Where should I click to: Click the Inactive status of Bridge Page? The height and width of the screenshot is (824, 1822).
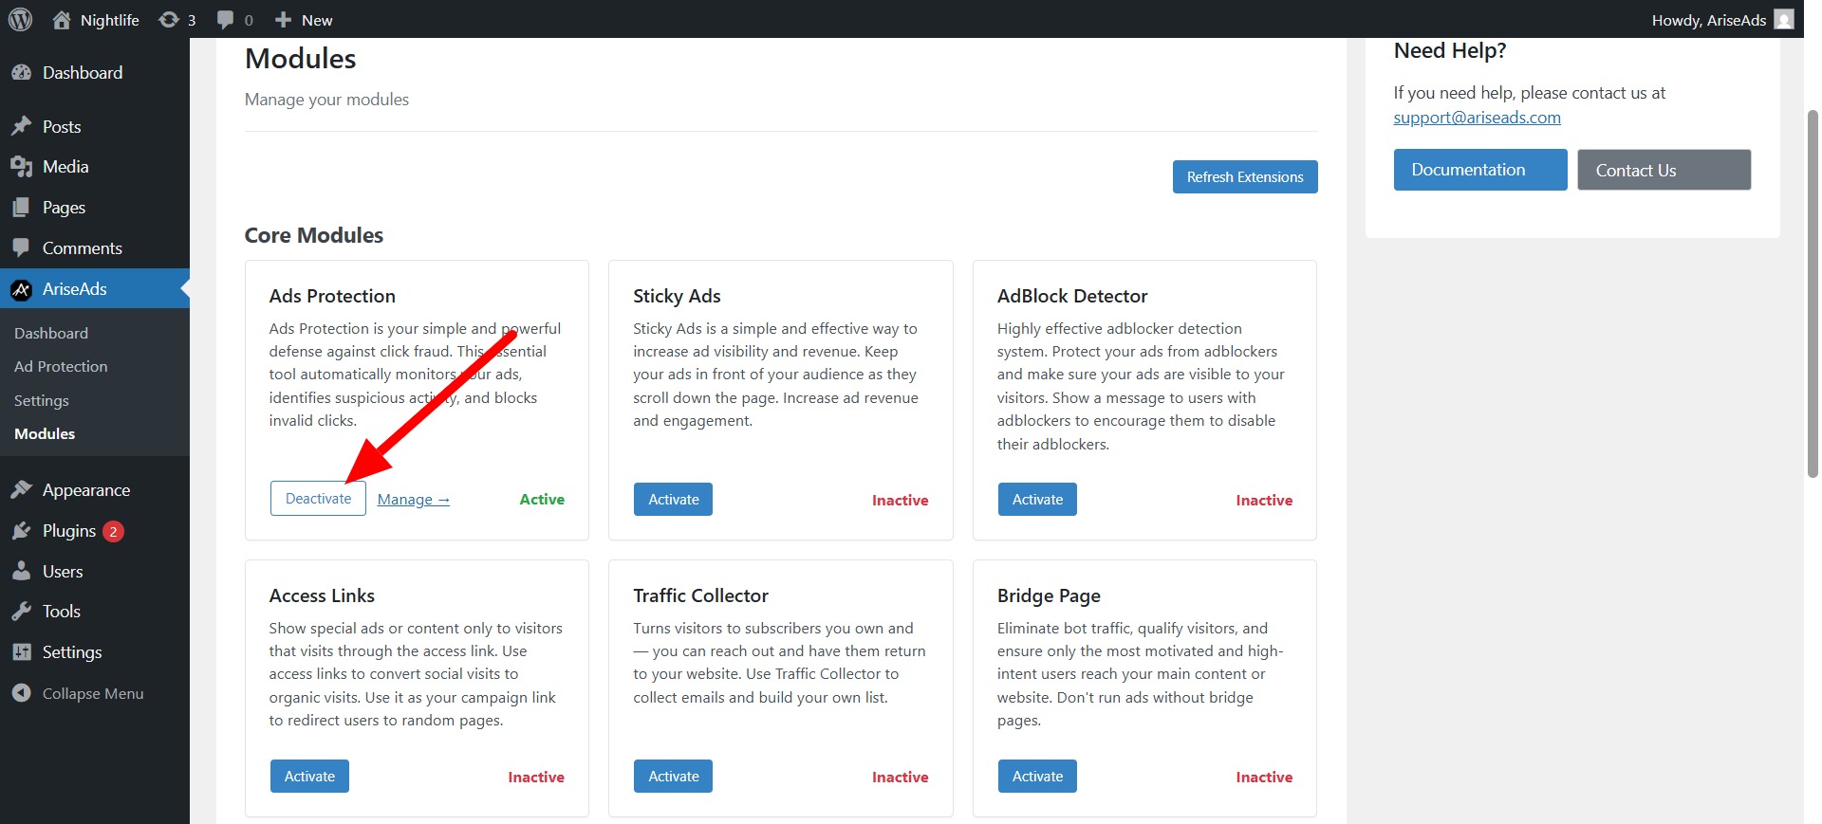click(1264, 778)
